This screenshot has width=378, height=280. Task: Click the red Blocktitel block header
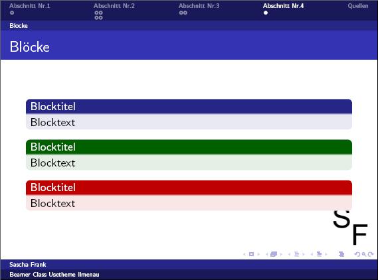click(x=189, y=187)
